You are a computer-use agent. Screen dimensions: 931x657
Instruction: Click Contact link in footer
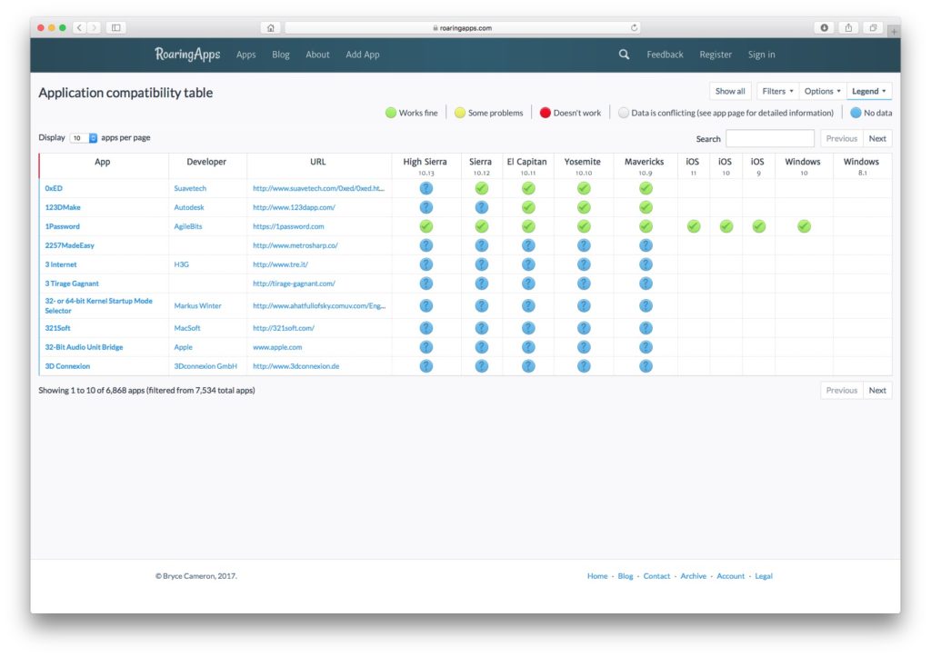click(656, 576)
